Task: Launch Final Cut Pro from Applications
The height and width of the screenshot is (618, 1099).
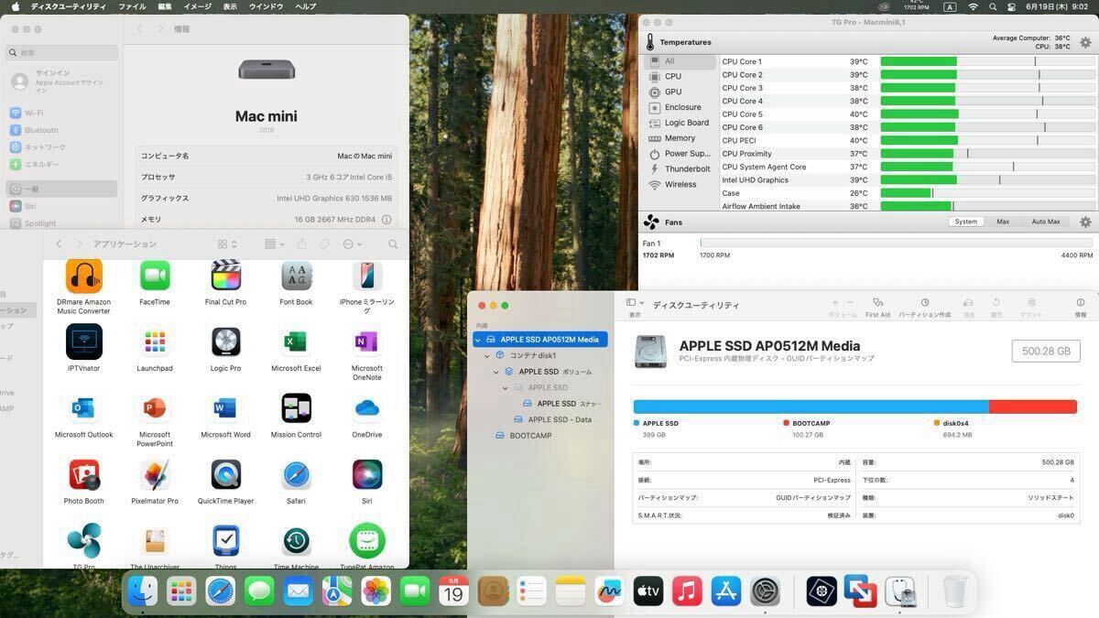Action: tap(225, 276)
